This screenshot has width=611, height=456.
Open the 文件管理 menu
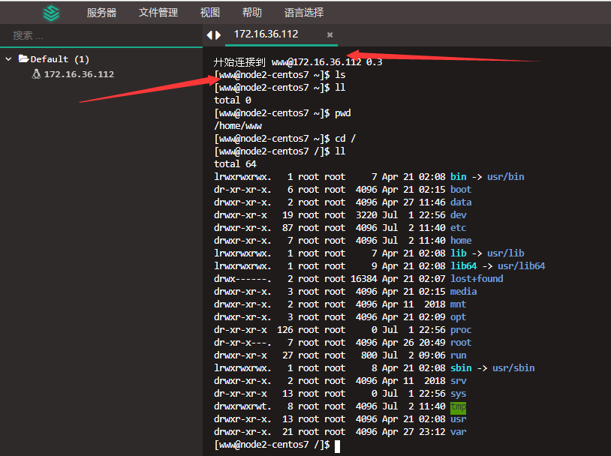pyautogui.click(x=158, y=13)
